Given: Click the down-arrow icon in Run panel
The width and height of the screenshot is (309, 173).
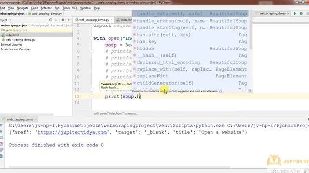Looking at the screenshot, I should (1, 131).
